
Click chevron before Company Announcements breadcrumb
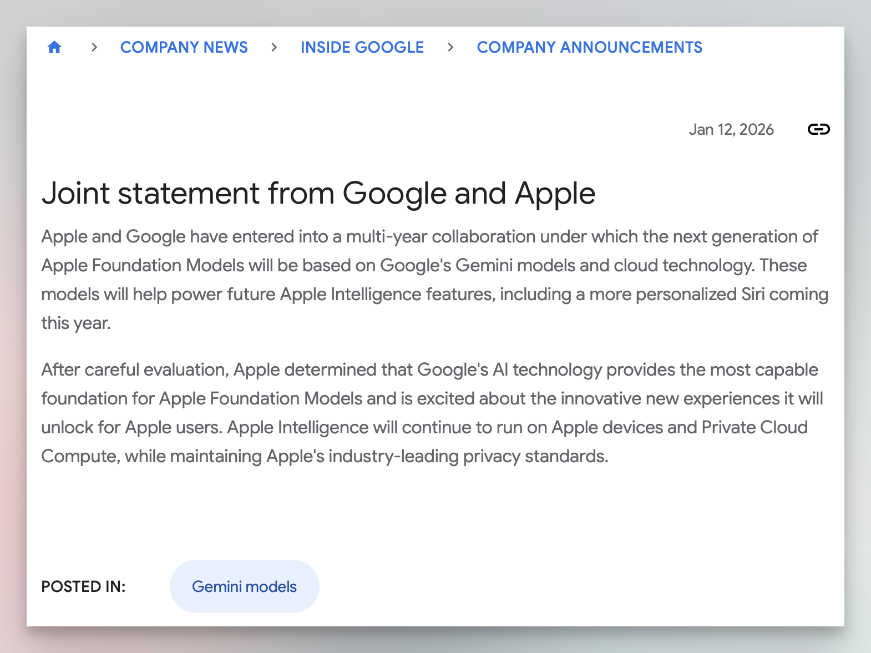(x=450, y=48)
